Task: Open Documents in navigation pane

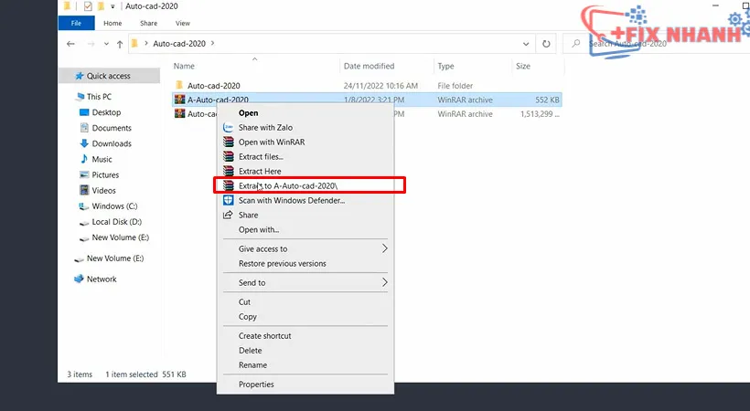Action: coord(112,128)
